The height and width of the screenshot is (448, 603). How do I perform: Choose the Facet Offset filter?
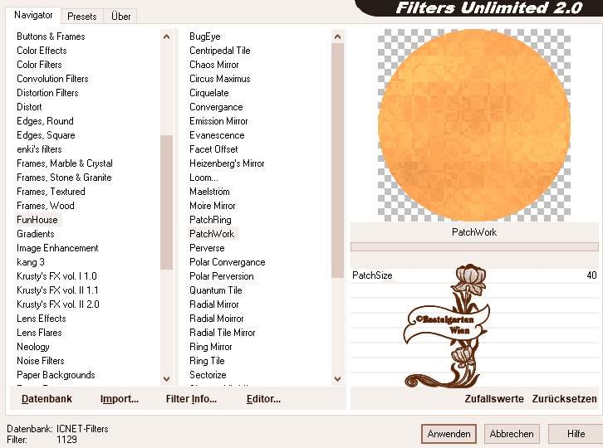(213, 149)
